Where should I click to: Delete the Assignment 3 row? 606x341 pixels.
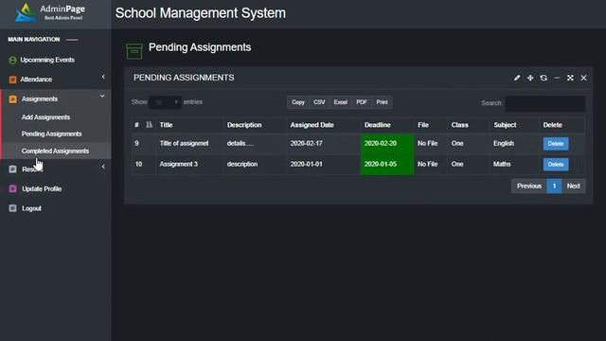coord(556,164)
